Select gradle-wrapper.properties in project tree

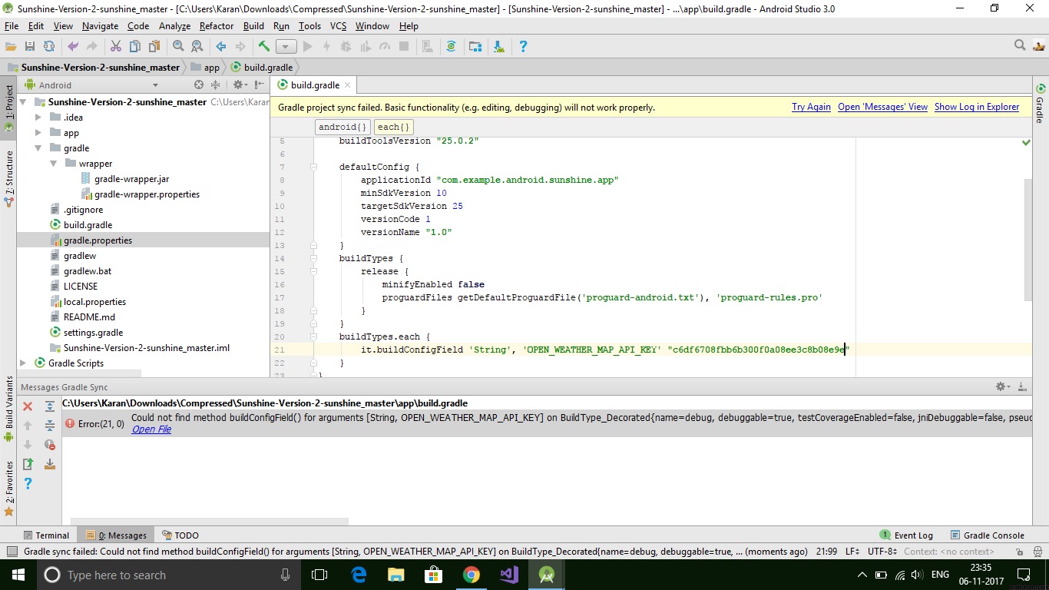pyautogui.click(x=147, y=194)
